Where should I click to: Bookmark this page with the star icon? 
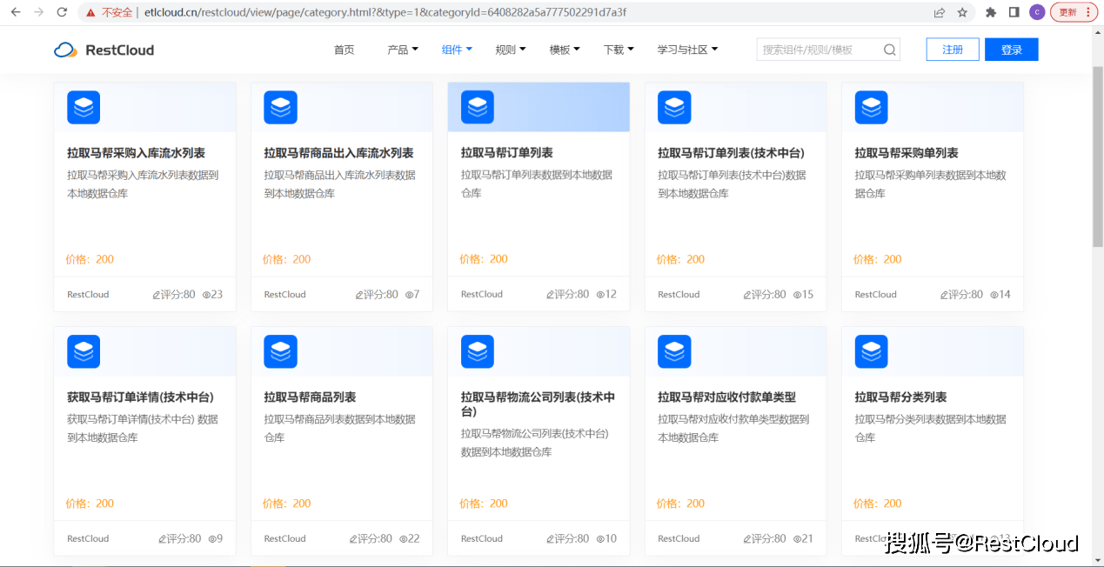(962, 12)
